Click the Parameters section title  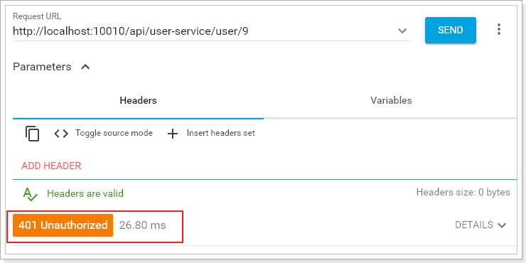[42, 67]
